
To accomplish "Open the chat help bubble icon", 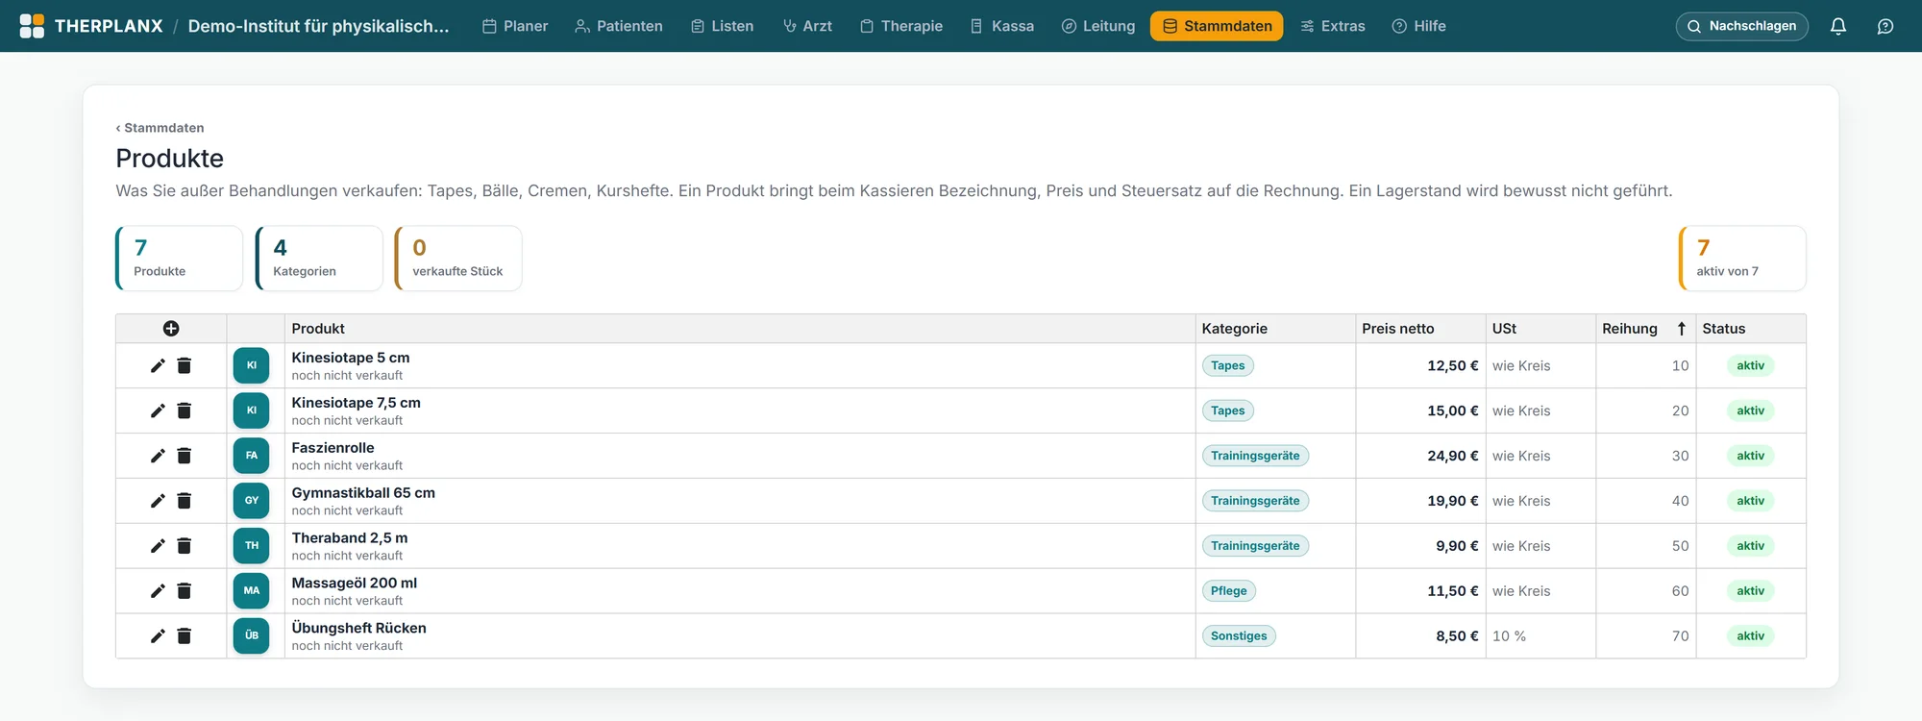I will coord(1885,26).
